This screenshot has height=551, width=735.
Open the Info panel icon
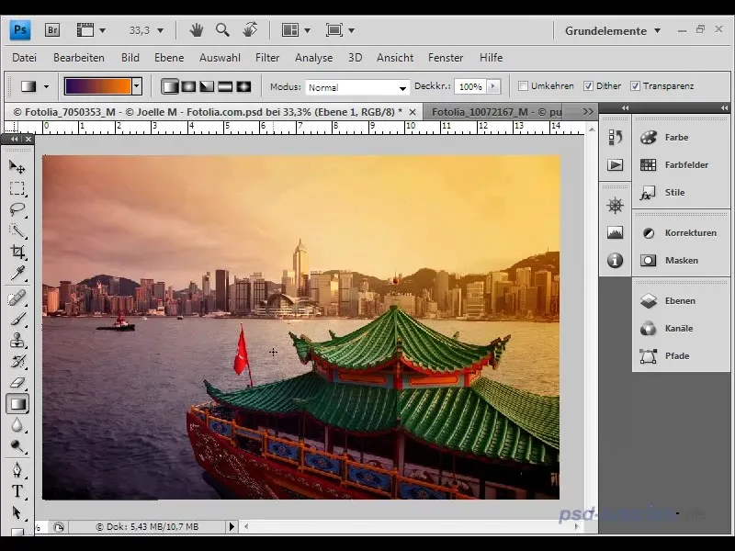(x=615, y=260)
